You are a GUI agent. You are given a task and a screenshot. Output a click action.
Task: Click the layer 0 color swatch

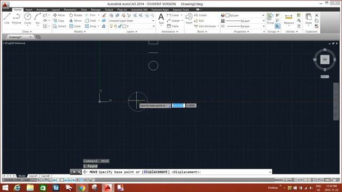(x=124, y=26)
